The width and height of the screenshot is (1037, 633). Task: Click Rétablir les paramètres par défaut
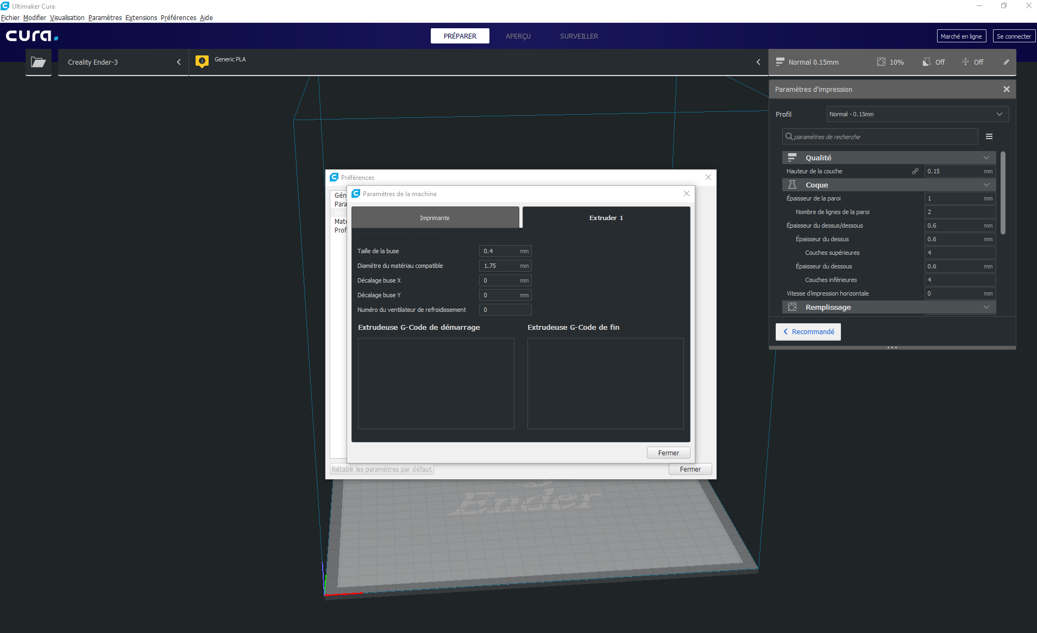point(382,469)
